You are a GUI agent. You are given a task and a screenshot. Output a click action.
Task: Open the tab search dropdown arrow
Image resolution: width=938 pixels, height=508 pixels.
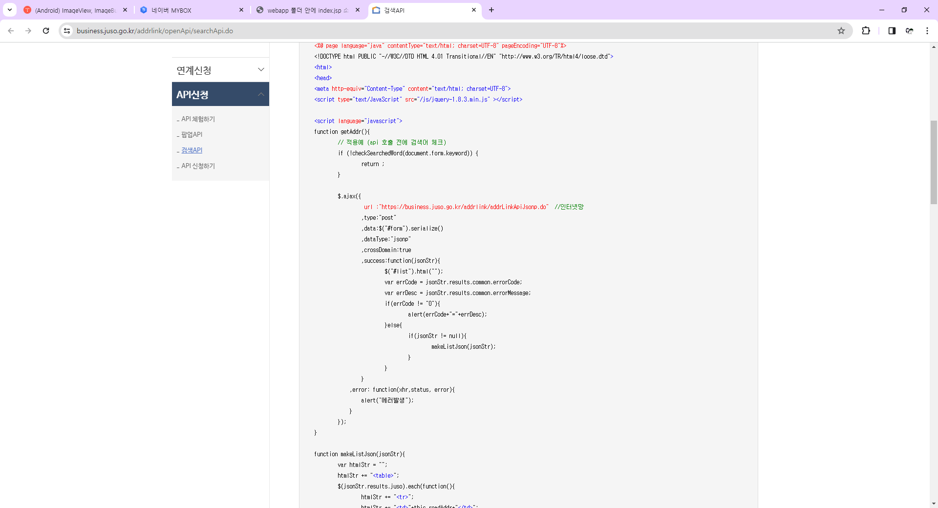pos(9,10)
